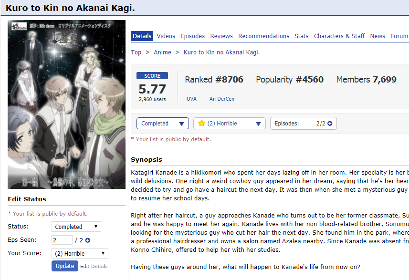Click plus icon next to Eps Seen
Image resolution: width=409 pixels, height=280 pixels.
tap(88, 240)
